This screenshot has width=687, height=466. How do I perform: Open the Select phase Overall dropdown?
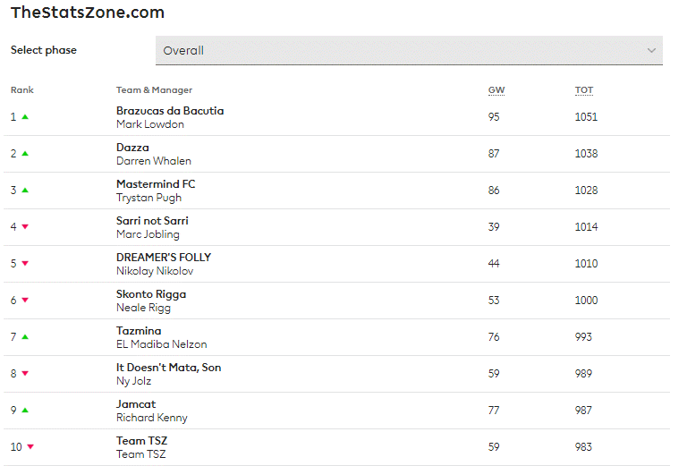click(x=409, y=50)
